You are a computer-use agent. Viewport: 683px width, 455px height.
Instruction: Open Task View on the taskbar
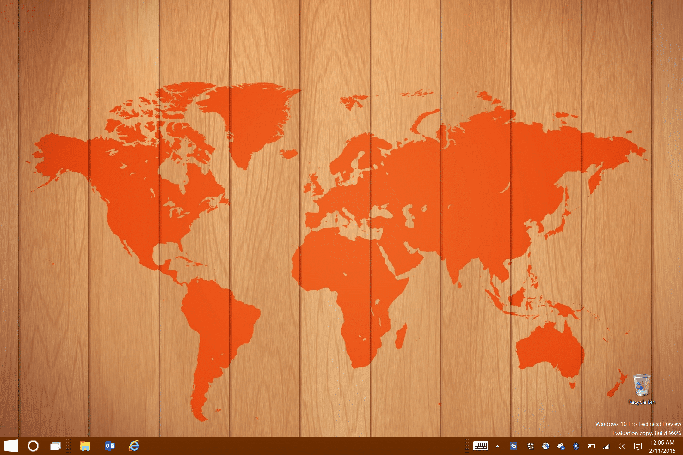coord(55,446)
